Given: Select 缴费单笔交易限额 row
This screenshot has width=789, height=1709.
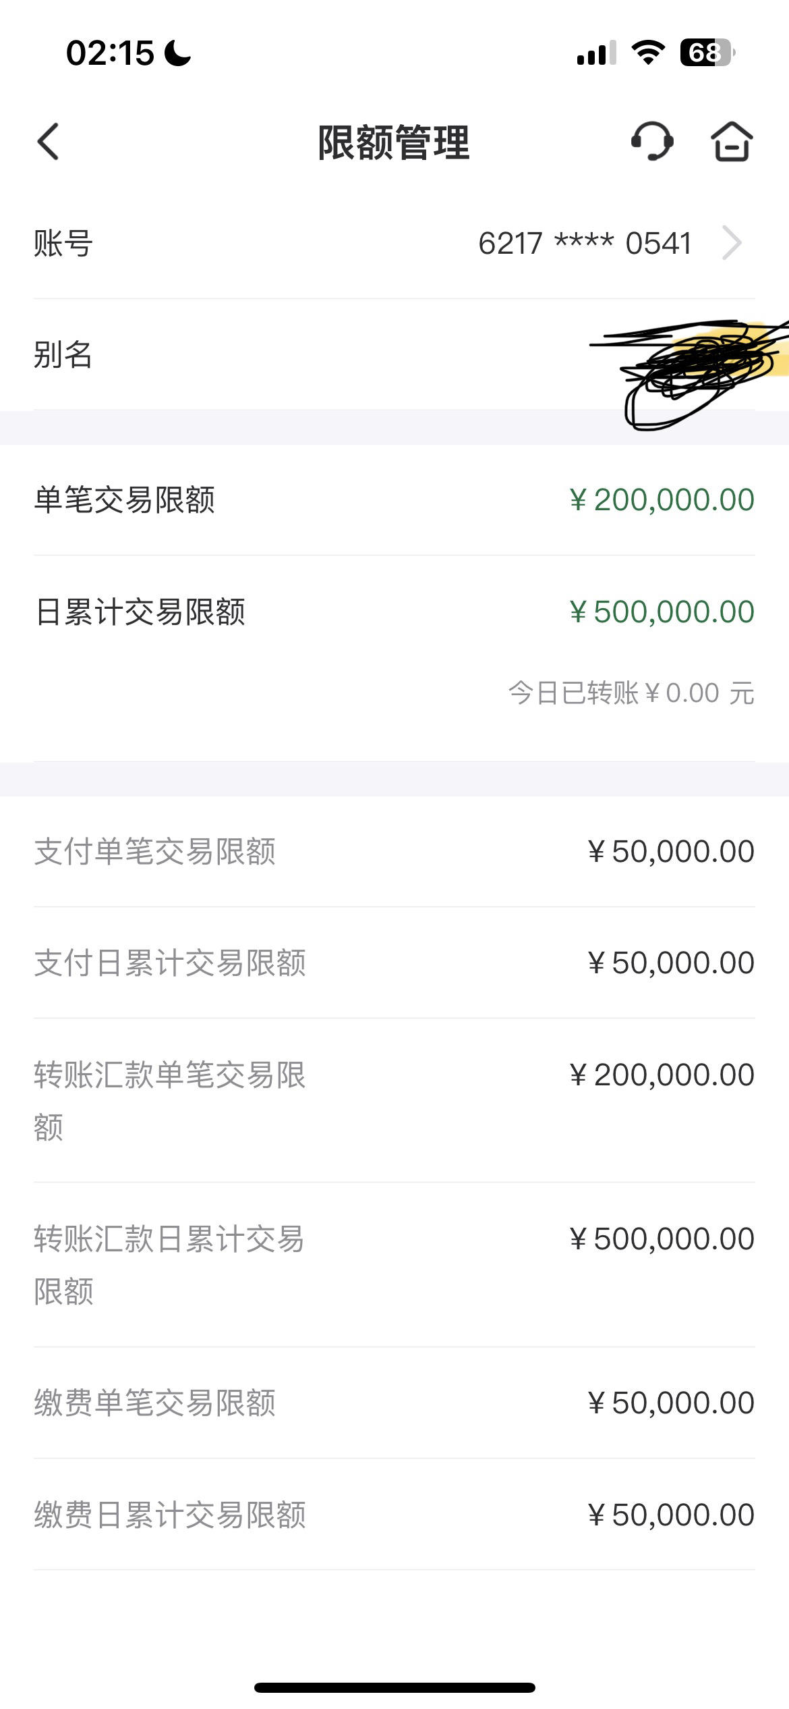Looking at the screenshot, I should pyautogui.click(x=394, y=1403).
